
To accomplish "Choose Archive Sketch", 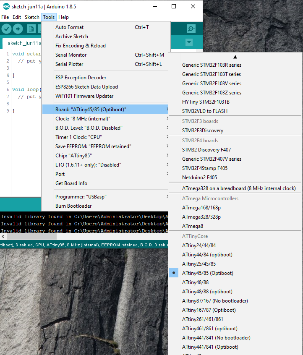I will point(105,37).
